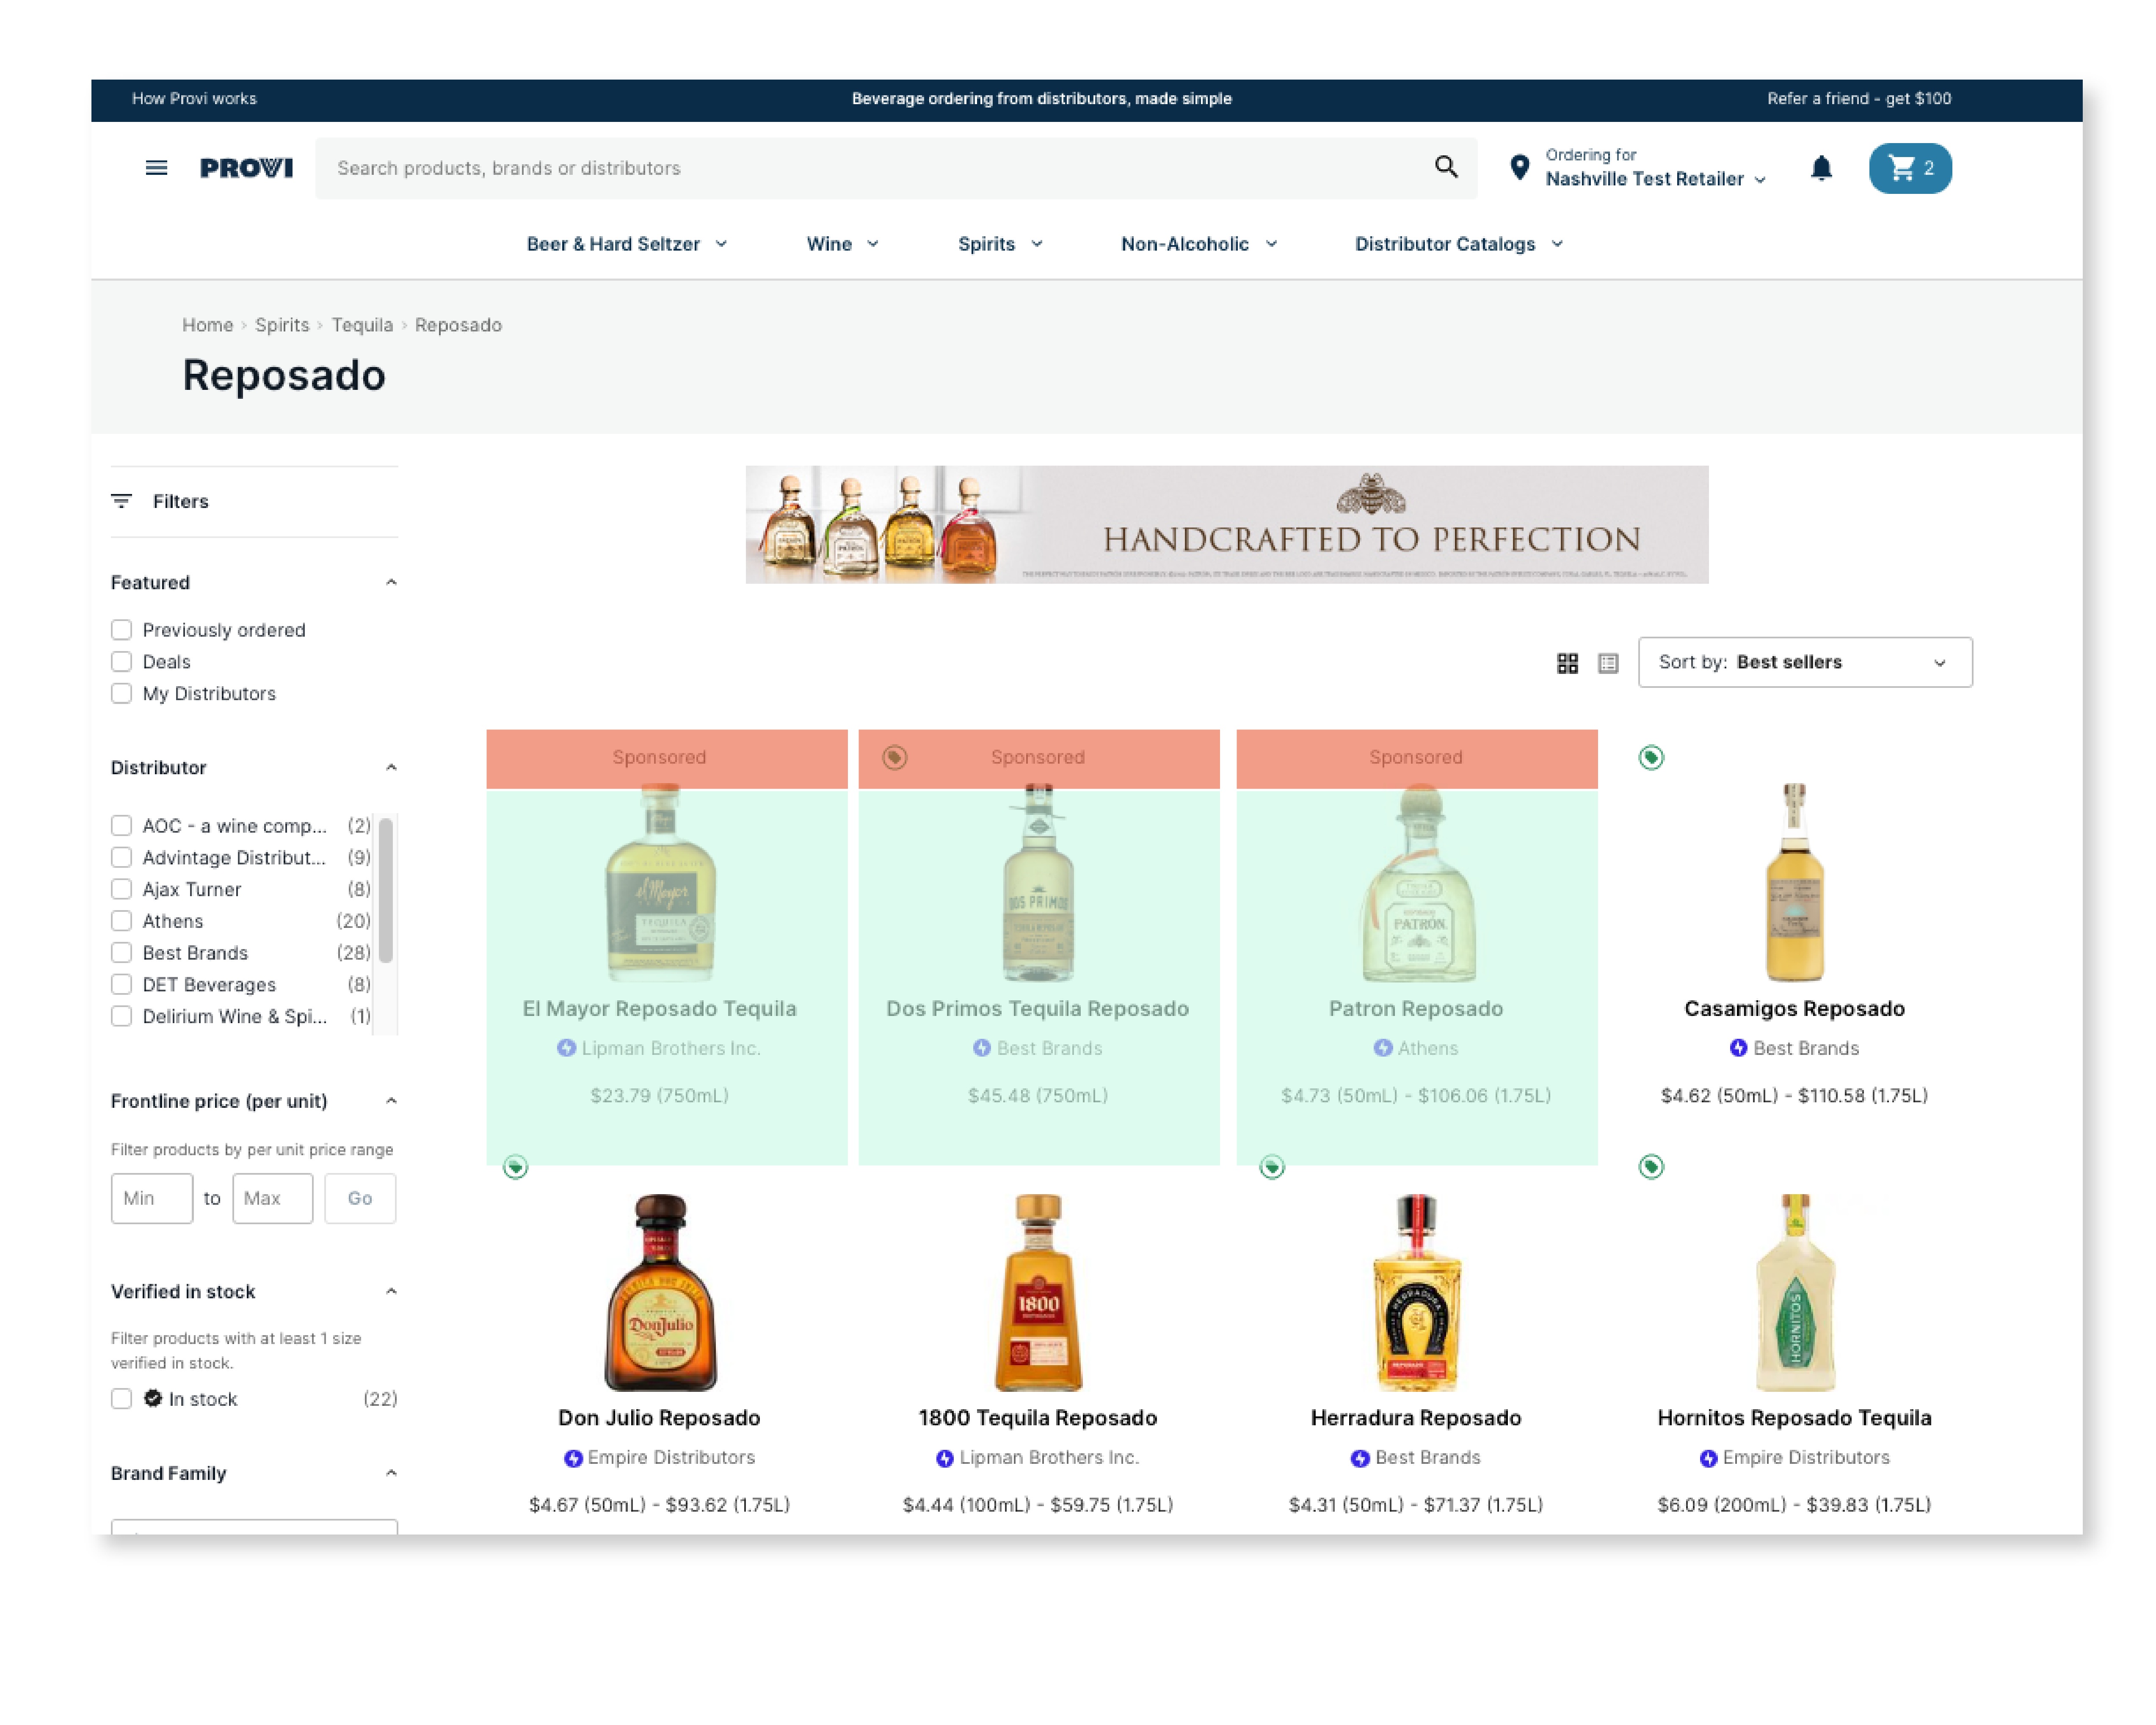The width and height of the screenshot is (2156, 1725).
Task: Click the search magnifier icon
Action: [x=1446, y=167]
